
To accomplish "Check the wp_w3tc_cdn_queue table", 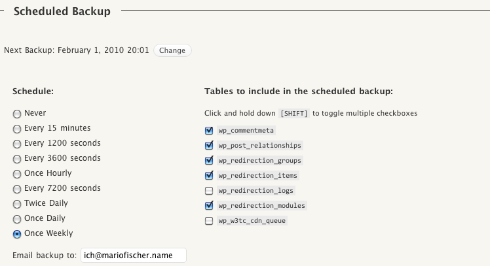I will click(x=209, y=221).
